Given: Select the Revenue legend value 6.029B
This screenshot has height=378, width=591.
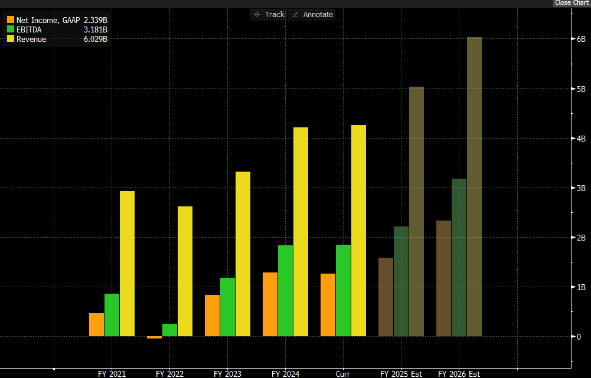Looking at the screenshot, I should point(95,39).
